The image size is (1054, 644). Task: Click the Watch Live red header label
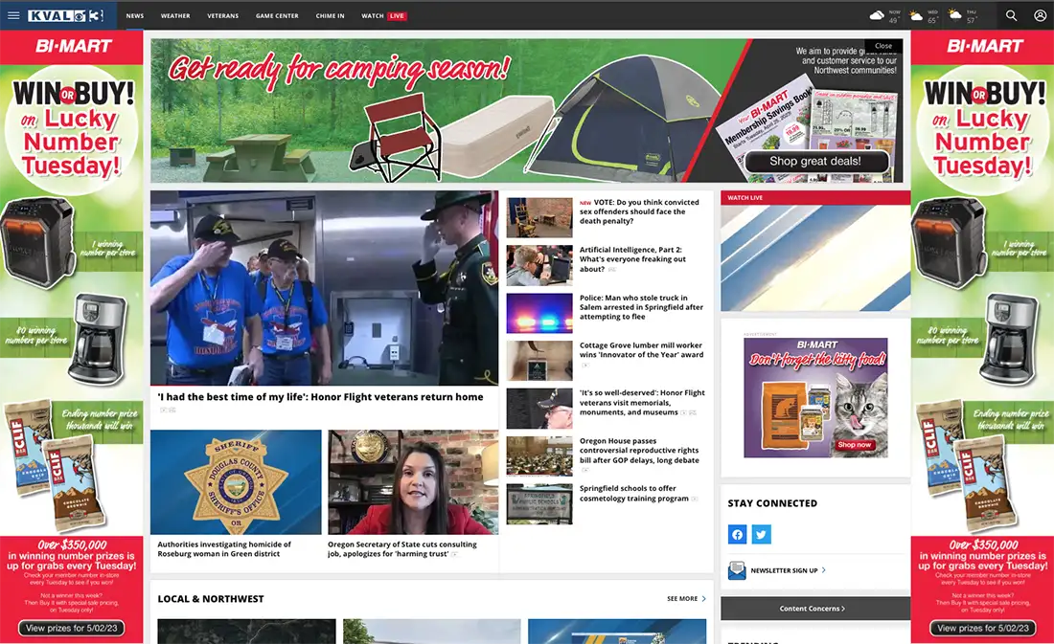(745, 198)
